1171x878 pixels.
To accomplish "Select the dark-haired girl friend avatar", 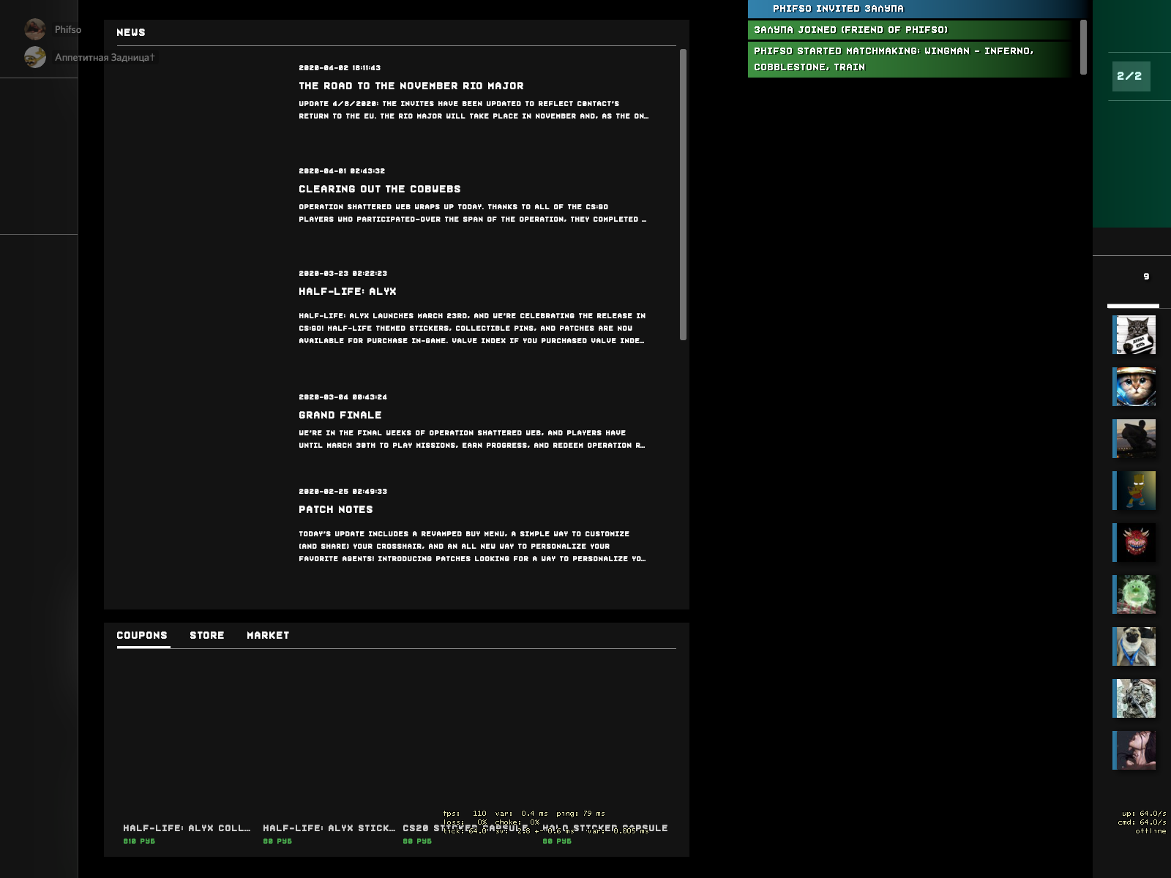I will 1135,750.
